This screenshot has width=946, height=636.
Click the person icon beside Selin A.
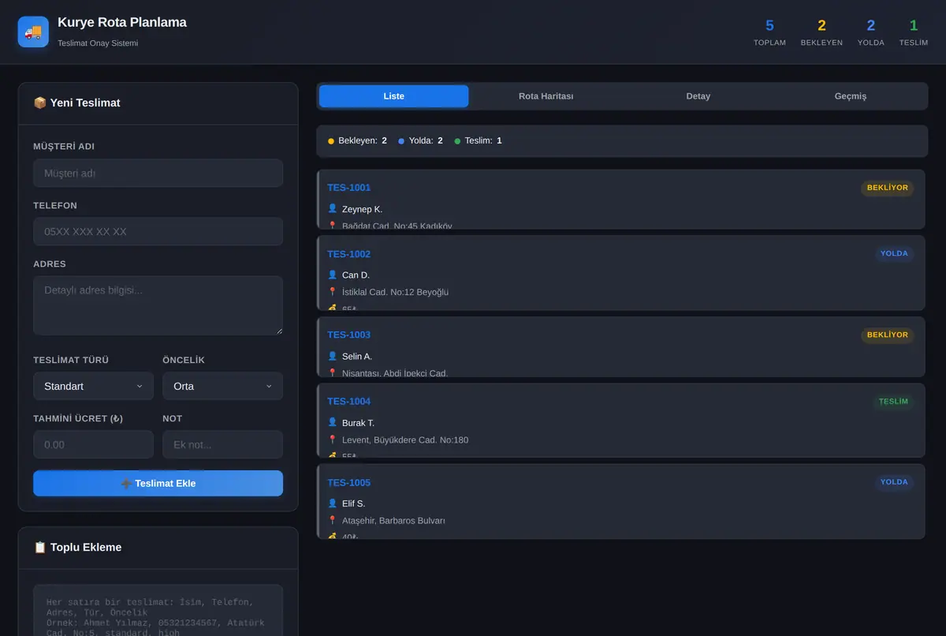coord(332,356)
